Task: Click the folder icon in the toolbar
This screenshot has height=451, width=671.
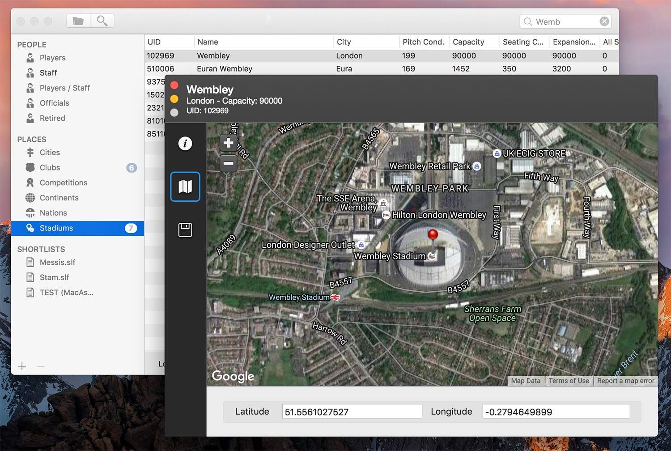Action: 78,21
